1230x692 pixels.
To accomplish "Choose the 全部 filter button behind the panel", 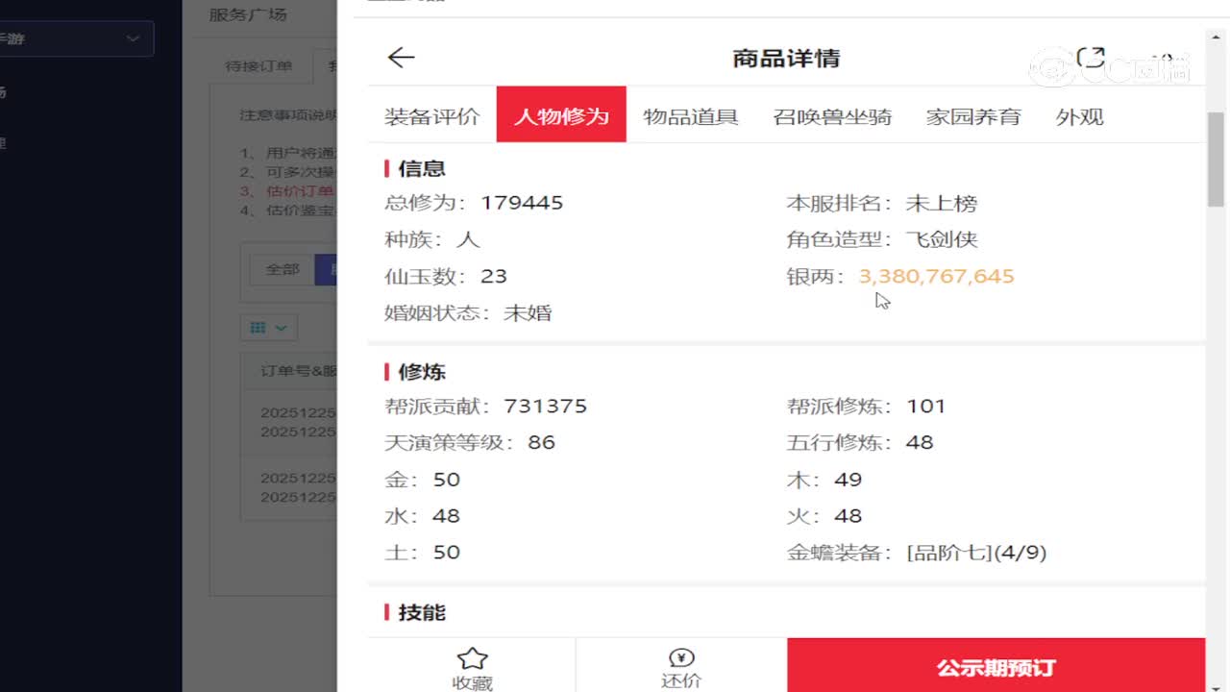I will tap(283, 269).
